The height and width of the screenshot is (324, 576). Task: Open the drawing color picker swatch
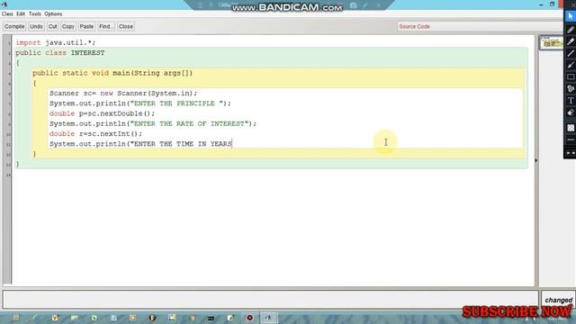571,128
